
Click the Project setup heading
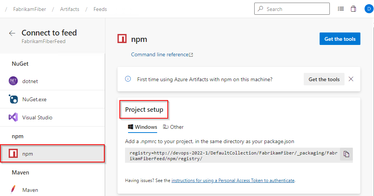pyautogui.click(x=144, y=110)
